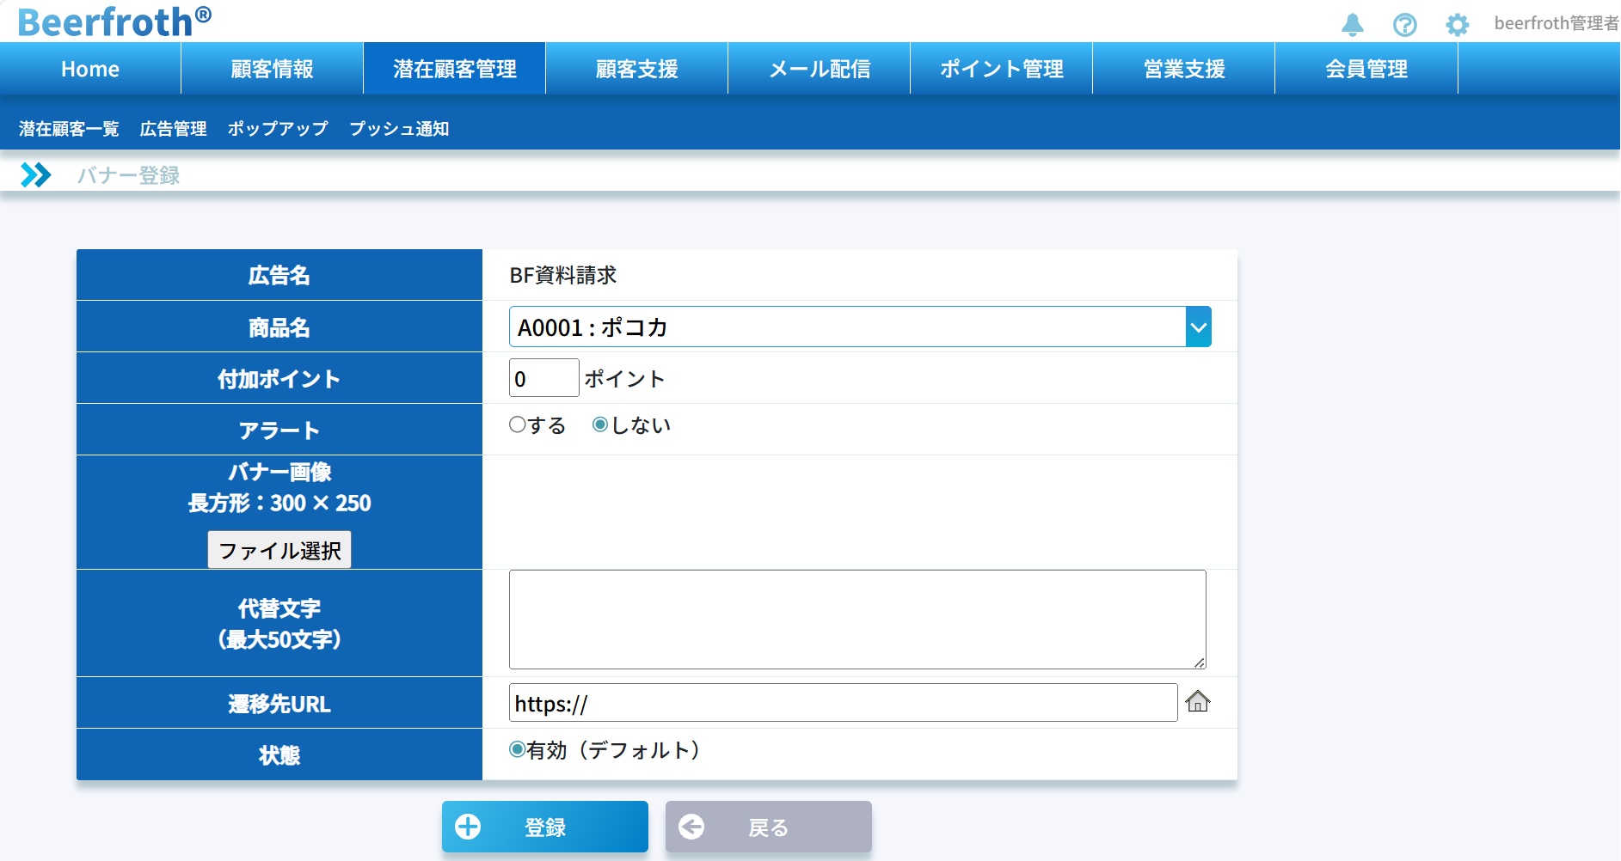
Task: Open the 顧客情報 menu tab
Action: point(272,69)
